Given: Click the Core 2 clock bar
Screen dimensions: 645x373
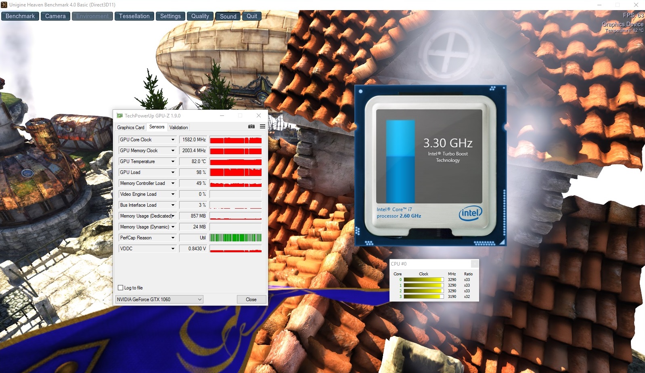Looking at the screenshot, I should pos(424,291).
